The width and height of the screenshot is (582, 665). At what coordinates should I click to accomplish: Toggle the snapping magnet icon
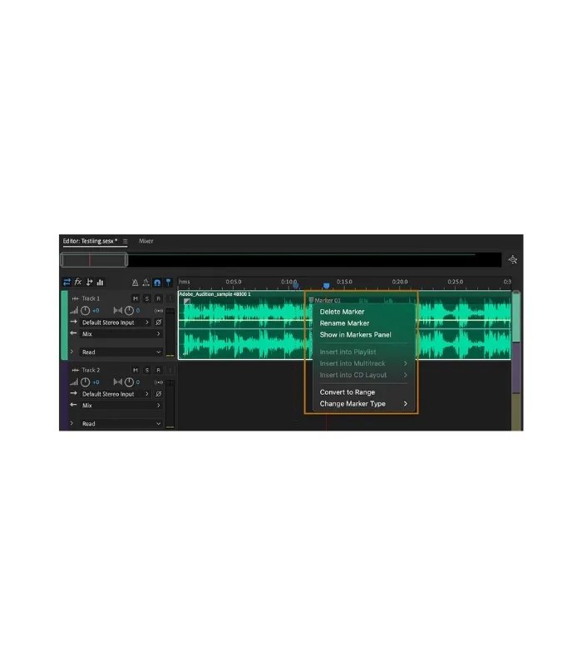pyautogui.click(x=157, y=283)
